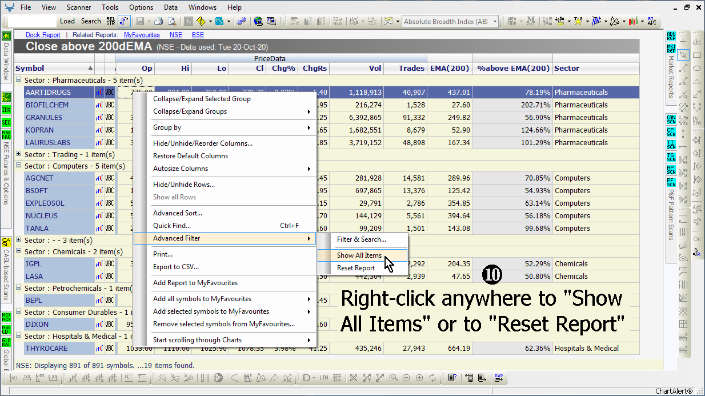Click the symbol input field in the toolbar
The width and height of the screenshot is (705, 396).
(33, 21)
